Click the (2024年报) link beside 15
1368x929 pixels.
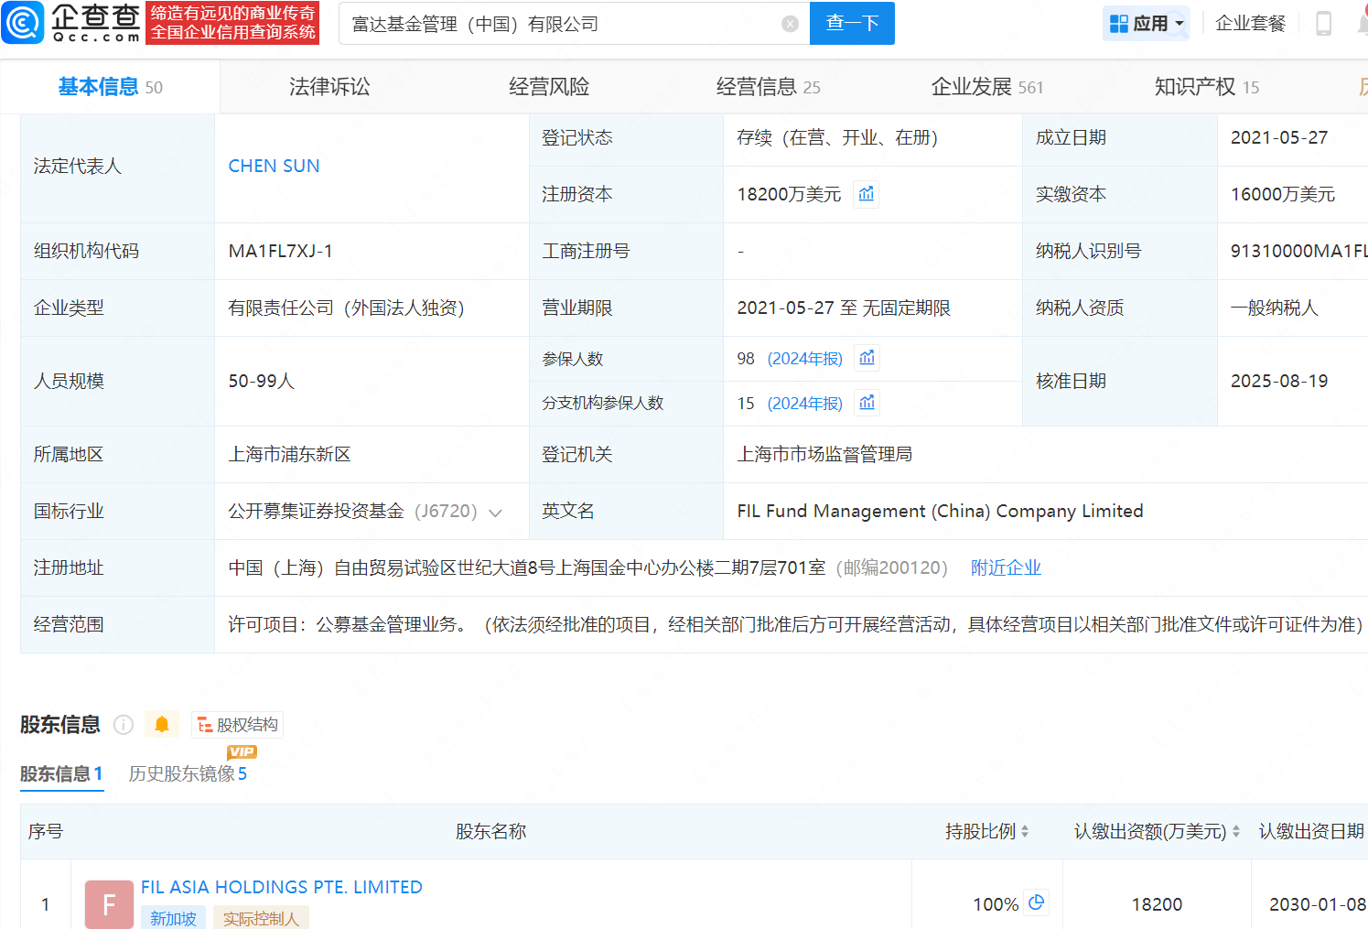[x=804, y=404]
